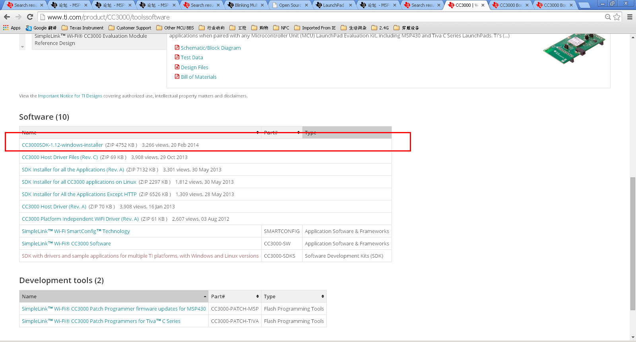This screenshot has height=342, width=636.
Task: Open the Google 翻译 bookmark
Action: click(41, 28)
